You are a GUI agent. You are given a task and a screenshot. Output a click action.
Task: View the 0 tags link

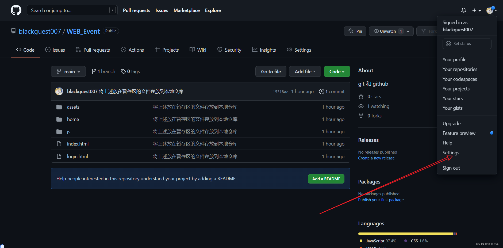click(x=130, y=71)
